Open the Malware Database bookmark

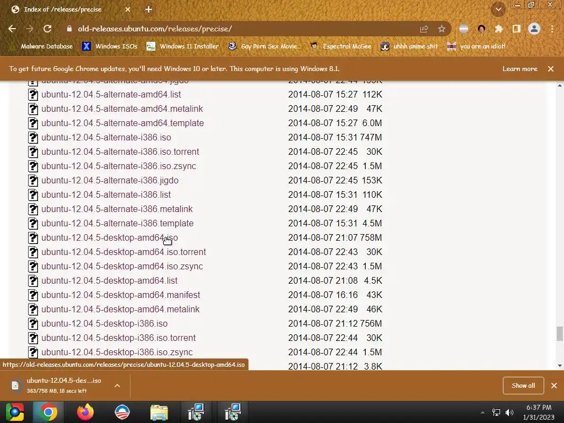tap(42, 46)
